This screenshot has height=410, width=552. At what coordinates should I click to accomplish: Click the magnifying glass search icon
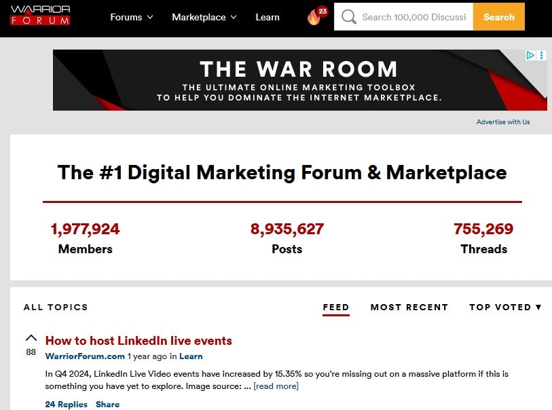click(348, 17)
